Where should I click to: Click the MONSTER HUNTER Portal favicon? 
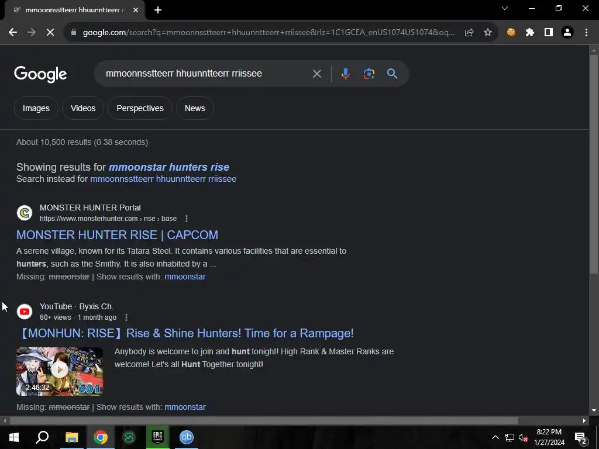(25, 213)
